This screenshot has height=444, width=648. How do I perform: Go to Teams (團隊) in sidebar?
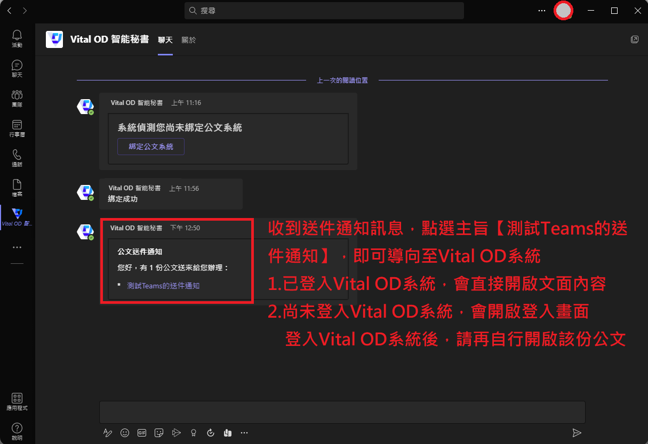tap(17, 98)
